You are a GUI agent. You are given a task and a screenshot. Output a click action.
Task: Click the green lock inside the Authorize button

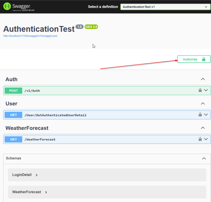[x=204, y=59]
